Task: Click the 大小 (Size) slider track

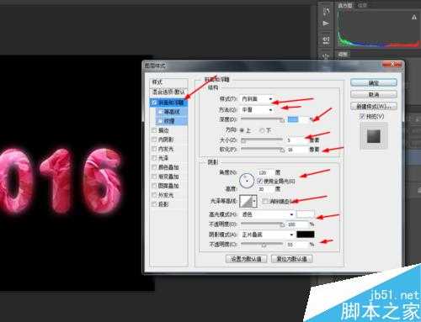Action: coord(262,140)
